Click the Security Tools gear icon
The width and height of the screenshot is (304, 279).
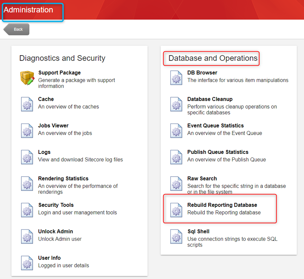27,210
